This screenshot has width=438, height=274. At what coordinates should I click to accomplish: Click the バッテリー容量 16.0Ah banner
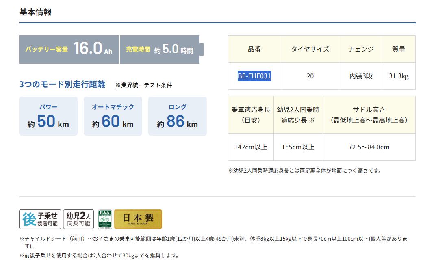click(69, 49)
